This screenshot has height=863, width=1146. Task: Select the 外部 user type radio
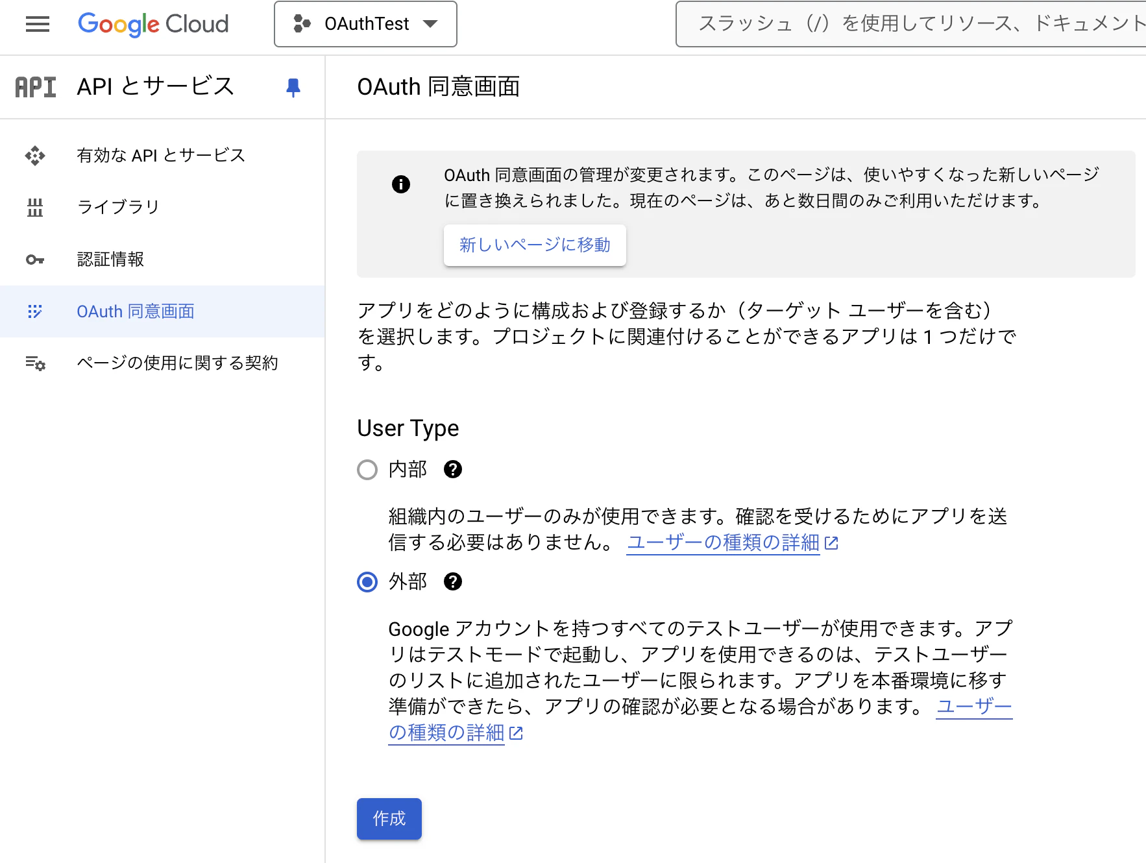coord(367,582)
